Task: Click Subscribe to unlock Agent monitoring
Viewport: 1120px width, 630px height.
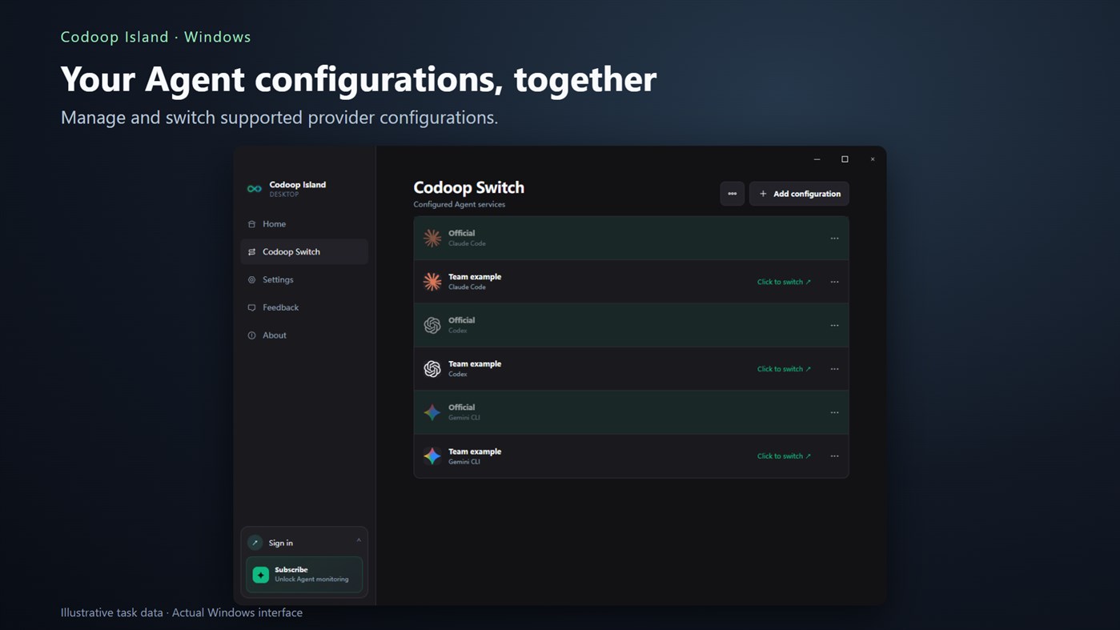Action: [x=304, y=575]
